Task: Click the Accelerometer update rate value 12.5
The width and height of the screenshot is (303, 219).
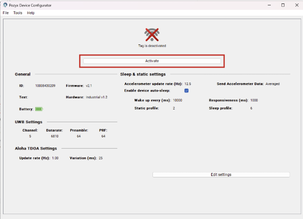Action: click(x=188, y=84)
